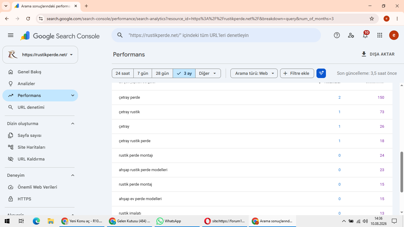The image size is (404, 227).
Task: Open Windows Start menu
Action: click(x=7, y=221)
